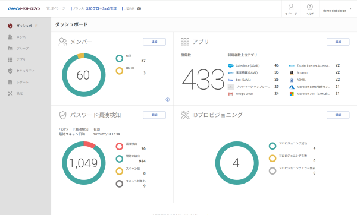Viewport: 357px width, 215px height.
Task: Click the info icon in メンバー card
Action: 168,100
